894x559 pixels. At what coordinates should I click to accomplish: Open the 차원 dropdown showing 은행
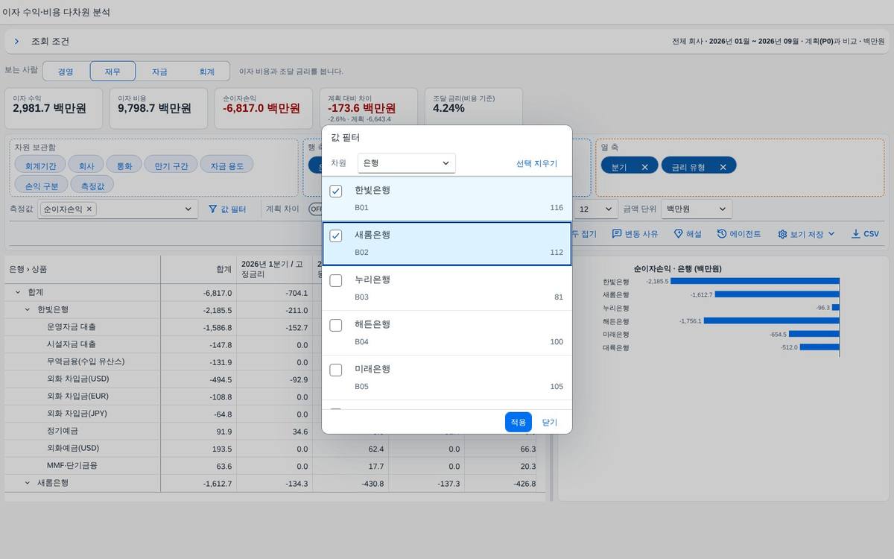coord(406,163)
